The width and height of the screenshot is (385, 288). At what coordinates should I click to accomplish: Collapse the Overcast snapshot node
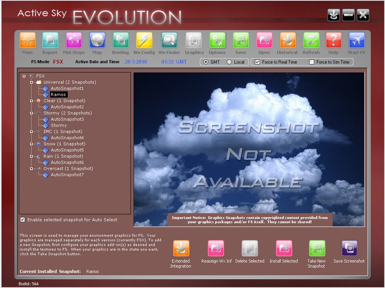(x=31, y=168)
